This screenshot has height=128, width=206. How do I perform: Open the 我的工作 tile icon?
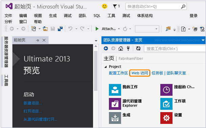pyautogui.click(x=115, y=90)
